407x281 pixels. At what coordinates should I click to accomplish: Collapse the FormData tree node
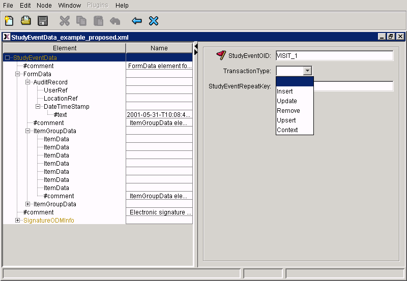(x=18, y=74)
